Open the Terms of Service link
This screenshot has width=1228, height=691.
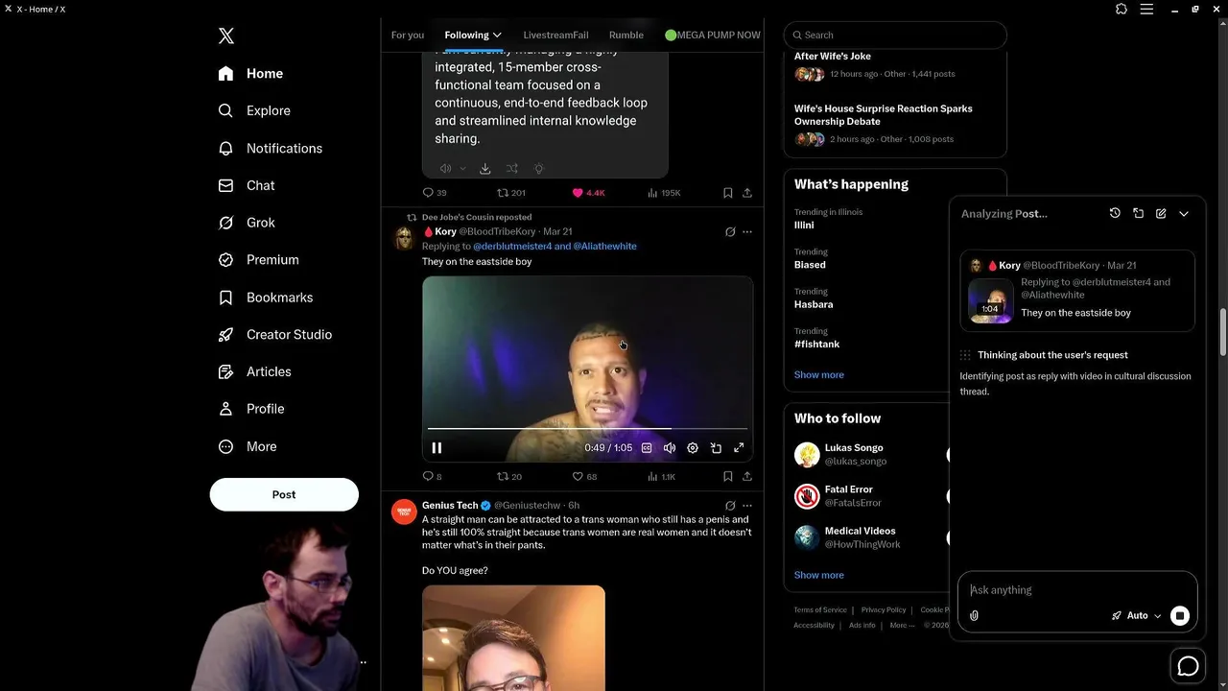coord(820,610)
